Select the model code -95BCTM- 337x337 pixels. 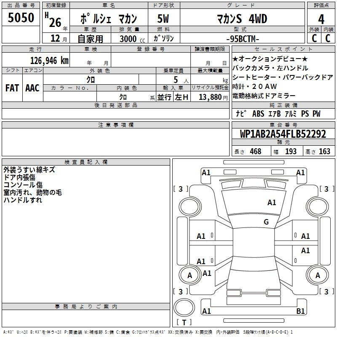pos(243,39)
